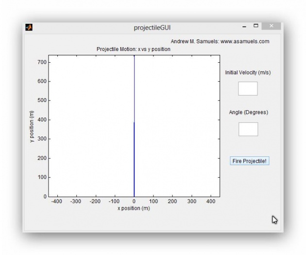The width and height of the screenshot is (306, 255).
Task: Click the x-axis tick label -400
Action: tap(57, 201)
